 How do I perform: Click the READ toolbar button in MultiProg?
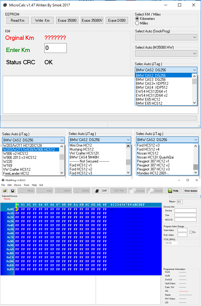[26, 191]
